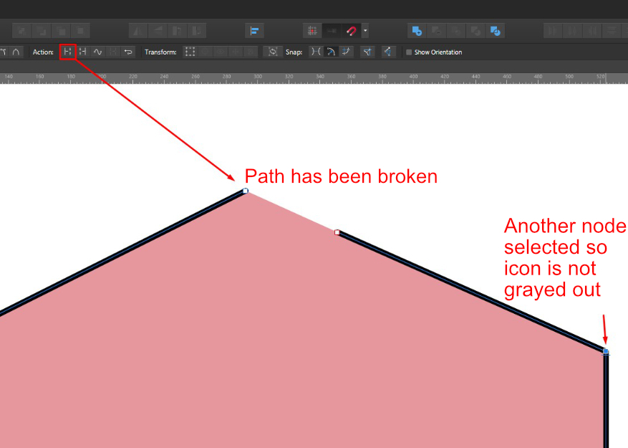The width and height of the screenshot is (628, 448).
Task: Click the Break Curve action icon
Action: [x=68, y=52]
